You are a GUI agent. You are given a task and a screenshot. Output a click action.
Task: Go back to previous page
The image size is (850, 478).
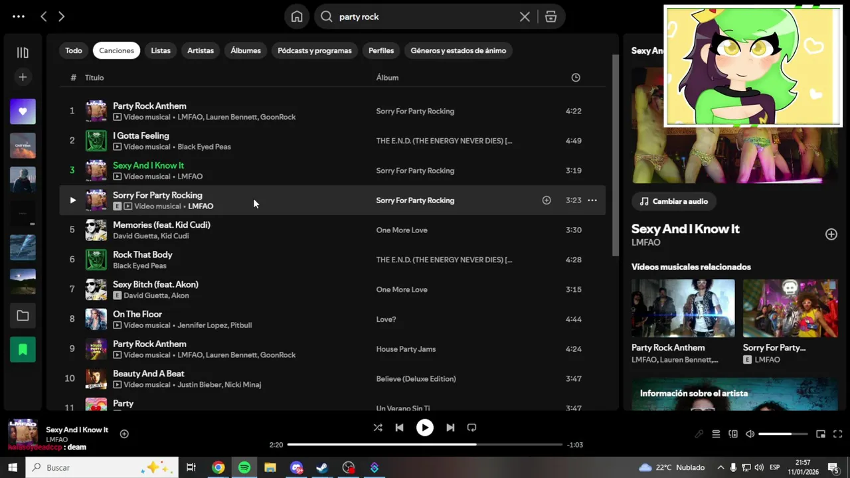[44, 17]
